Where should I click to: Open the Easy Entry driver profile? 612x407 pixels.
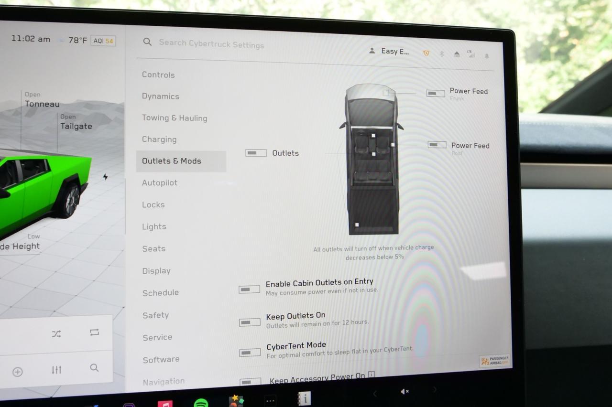coord(388,51)
